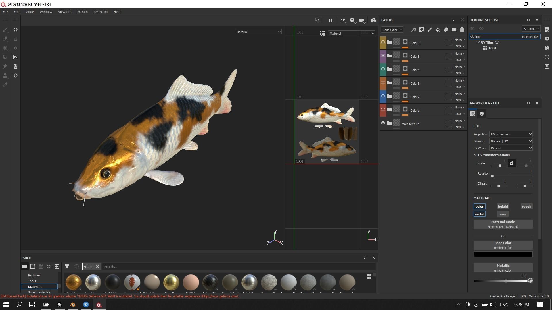Open viewport camera settings
Viewport: 552px width, 310px height.
tap(362, 20)
